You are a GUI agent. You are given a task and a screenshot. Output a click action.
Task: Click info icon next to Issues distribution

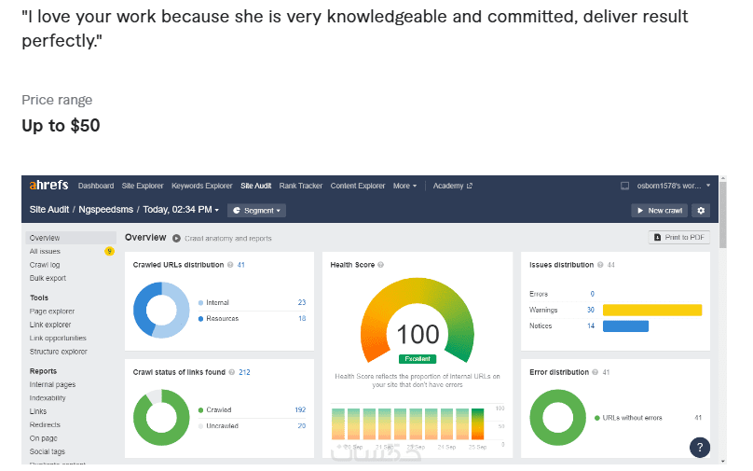point(600,265)
